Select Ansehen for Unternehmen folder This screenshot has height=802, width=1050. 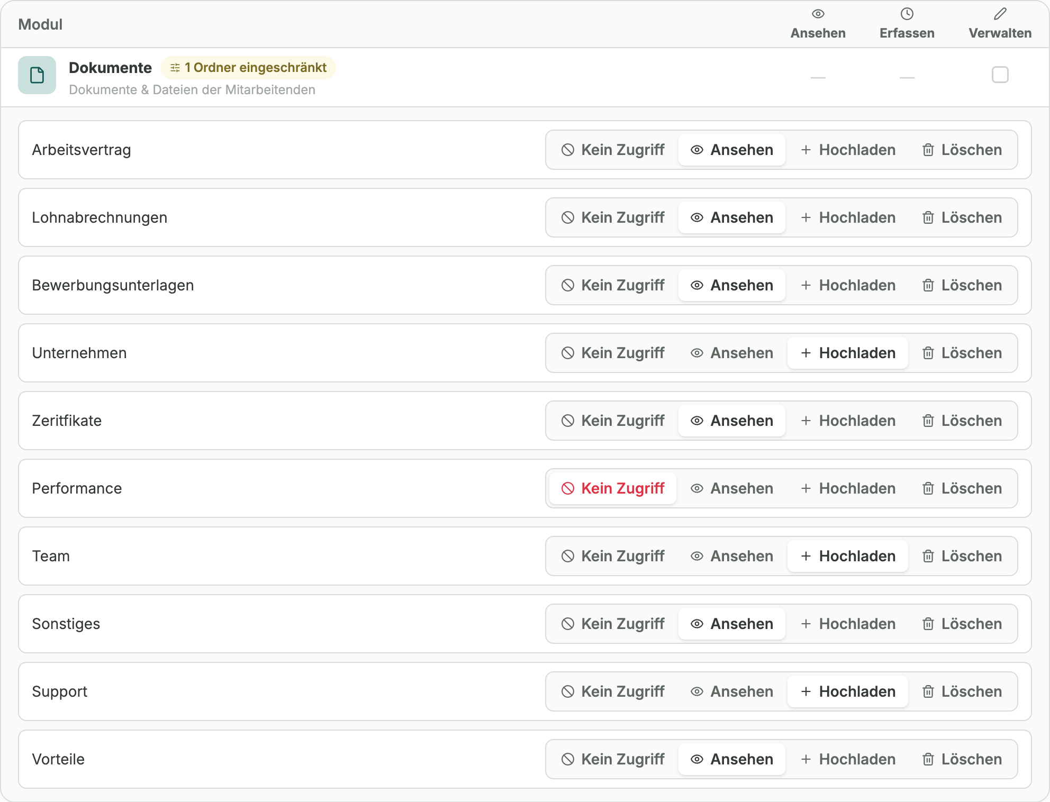[x=732, y=353]
